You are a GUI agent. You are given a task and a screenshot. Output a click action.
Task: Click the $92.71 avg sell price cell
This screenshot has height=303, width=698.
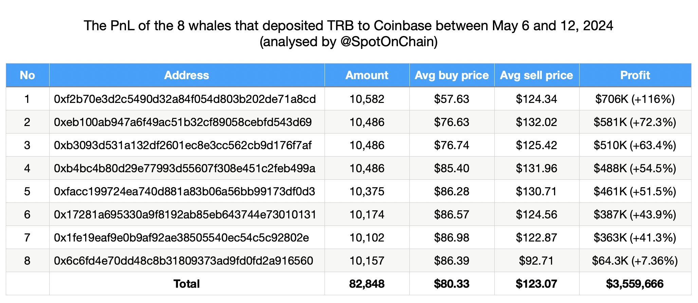point(536,261)
